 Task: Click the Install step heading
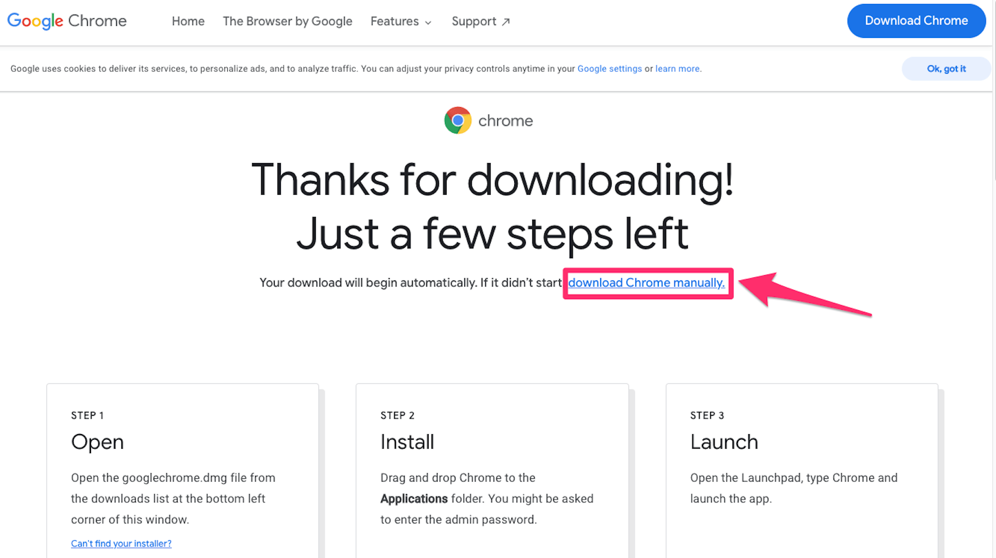click(407, 442)
